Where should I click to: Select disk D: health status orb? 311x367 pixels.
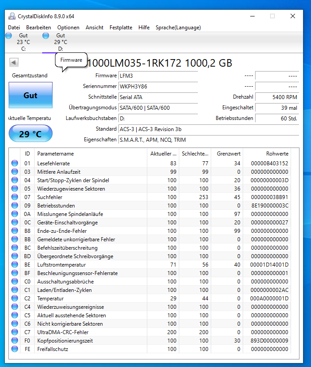click(46, 36)
